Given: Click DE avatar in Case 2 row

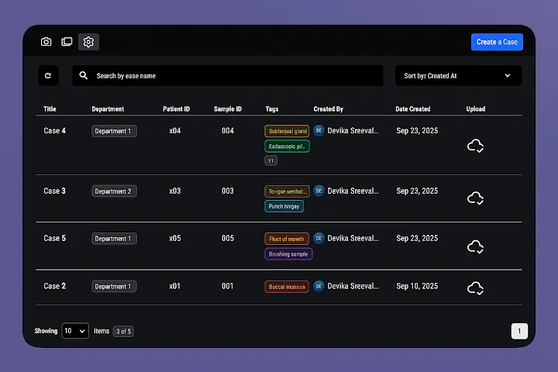Looking at the screenshot, I should tap(319, 286).
